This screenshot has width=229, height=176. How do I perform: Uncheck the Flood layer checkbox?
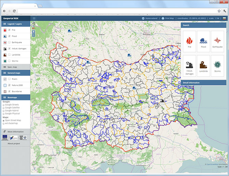point(9,36)
